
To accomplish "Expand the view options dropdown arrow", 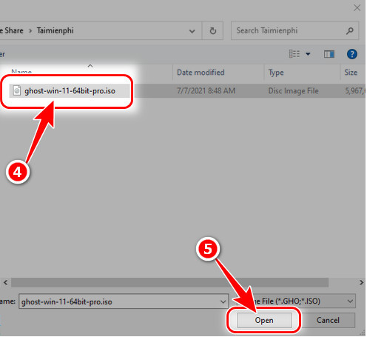I will pos(308,53).
